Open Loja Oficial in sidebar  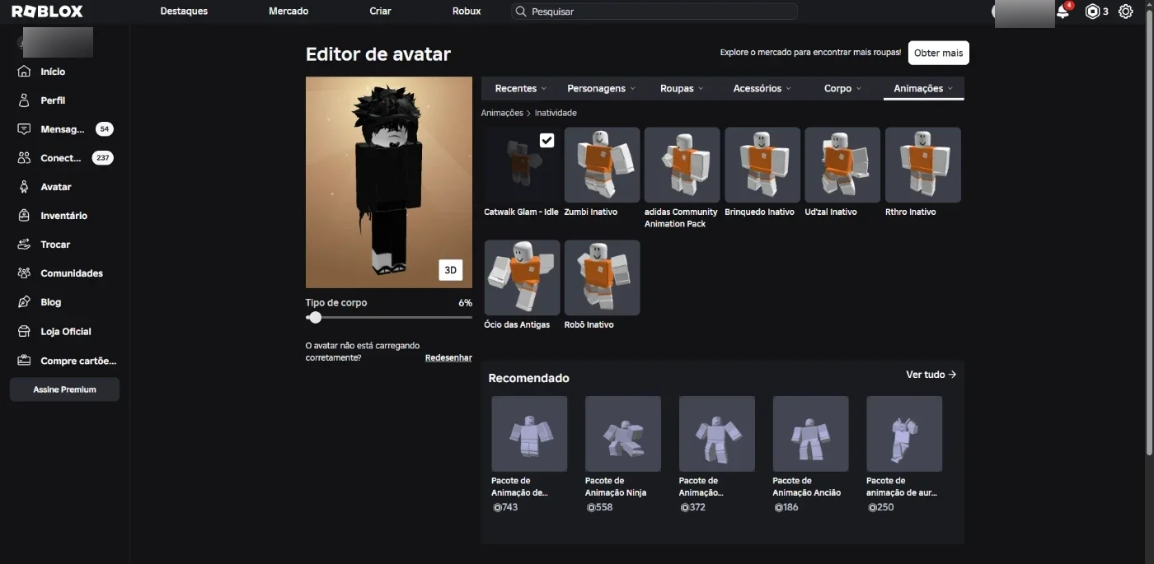click(x=64, y=332)
